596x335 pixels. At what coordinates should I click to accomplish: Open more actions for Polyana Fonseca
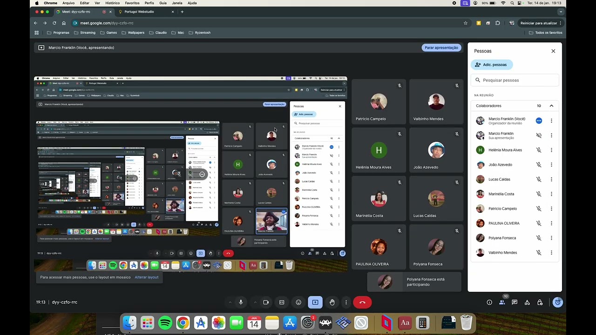click(x=551, y=238)
